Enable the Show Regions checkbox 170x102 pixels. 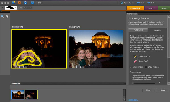pyautogui.click(x=146, y=67)
